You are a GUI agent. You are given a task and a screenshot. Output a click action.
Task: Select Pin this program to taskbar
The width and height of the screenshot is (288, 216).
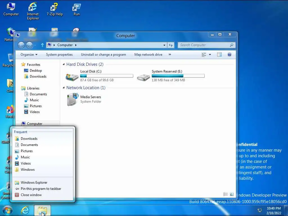tap(42, 189)
